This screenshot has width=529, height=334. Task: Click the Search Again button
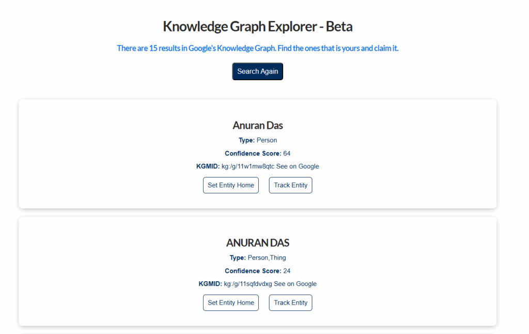point(257,71)
